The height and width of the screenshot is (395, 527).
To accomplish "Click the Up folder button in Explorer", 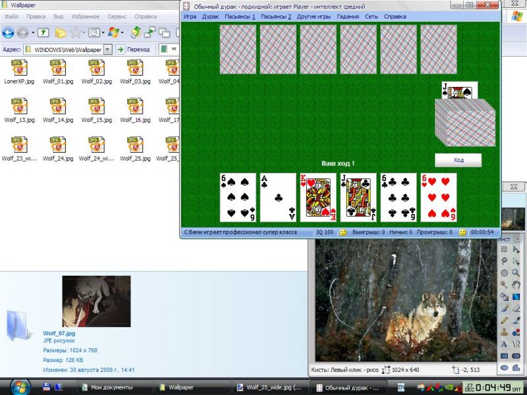I will coord(43,32).
